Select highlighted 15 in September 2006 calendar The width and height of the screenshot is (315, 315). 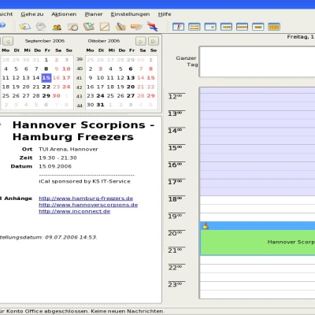click(46, 78)
